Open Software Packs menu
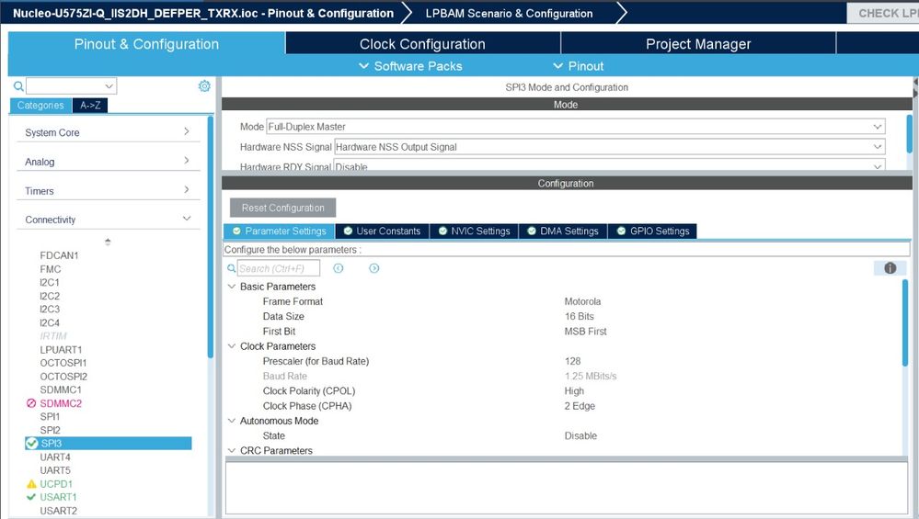The height and width of the screenshot is (519, 919). [x=410, y=66]
